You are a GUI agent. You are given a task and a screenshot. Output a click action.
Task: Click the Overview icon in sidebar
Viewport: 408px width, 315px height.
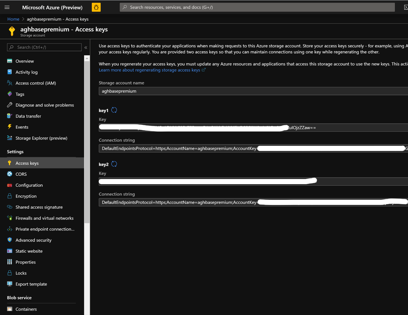[x=10, y=61]
